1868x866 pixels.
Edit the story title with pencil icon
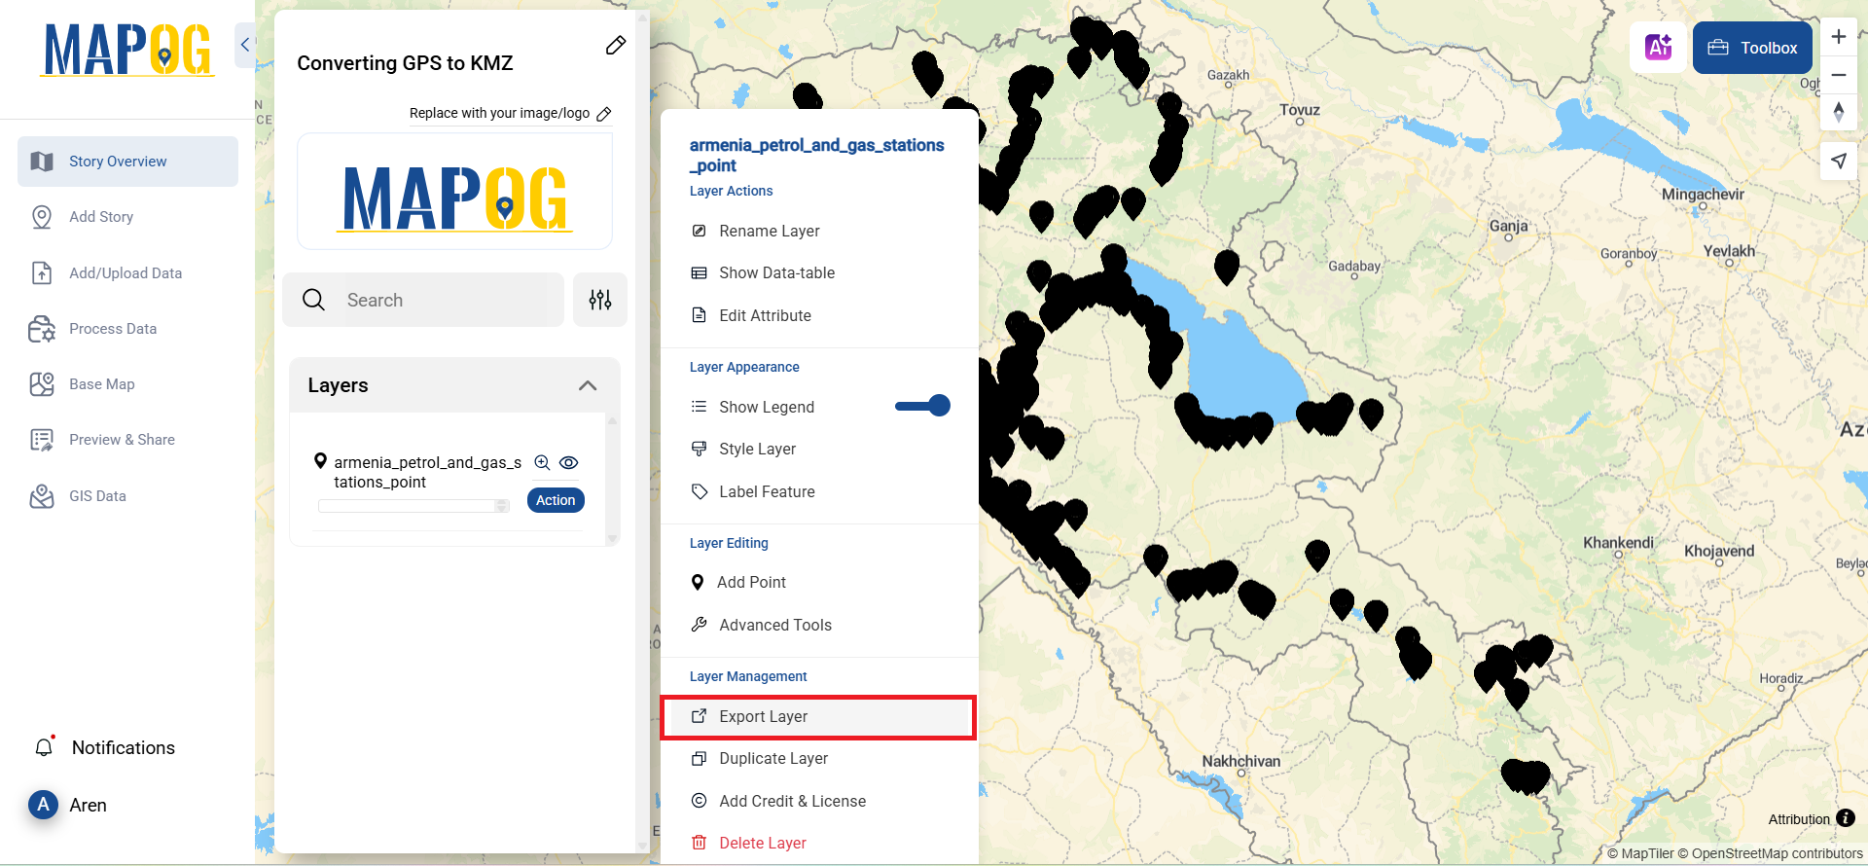coord(616,46)
